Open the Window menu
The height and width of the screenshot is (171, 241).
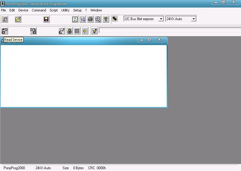pos(96,10)
